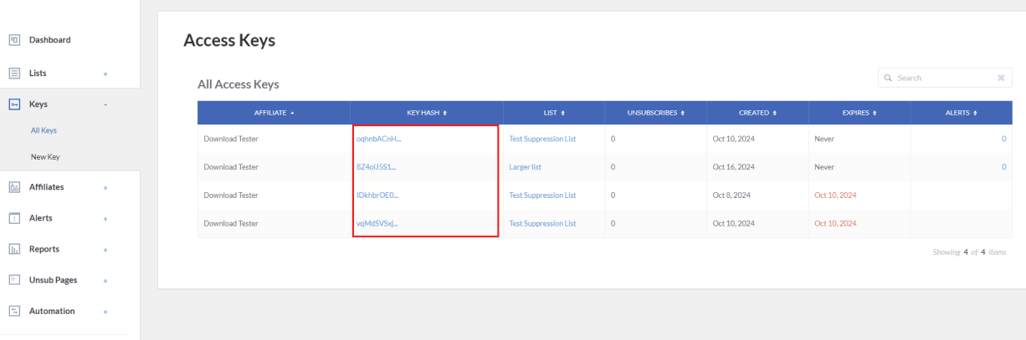Image resolution: width=1026 pixels, height=340 pixels.
Task: Open the Automation menu label
Action: [52, 311]
